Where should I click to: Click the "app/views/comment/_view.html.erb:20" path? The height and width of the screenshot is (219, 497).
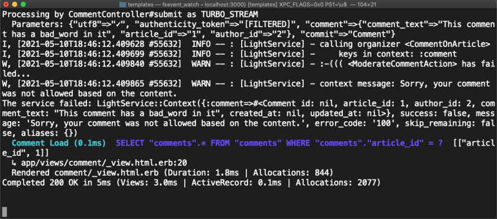pyautogui.click(x=103, y=163)
